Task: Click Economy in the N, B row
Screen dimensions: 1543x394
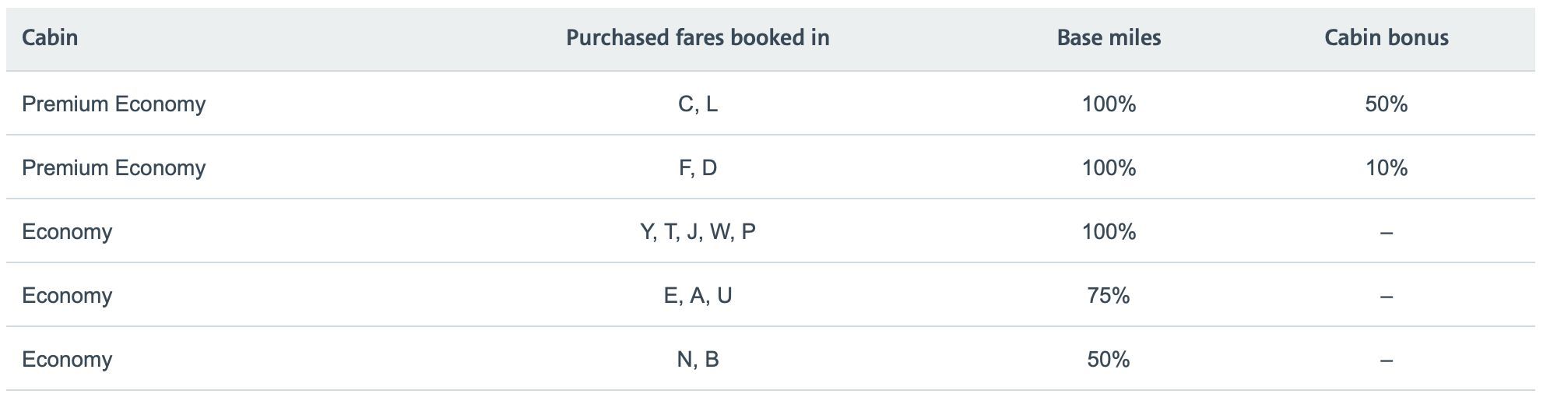Action: click(67, 360)
